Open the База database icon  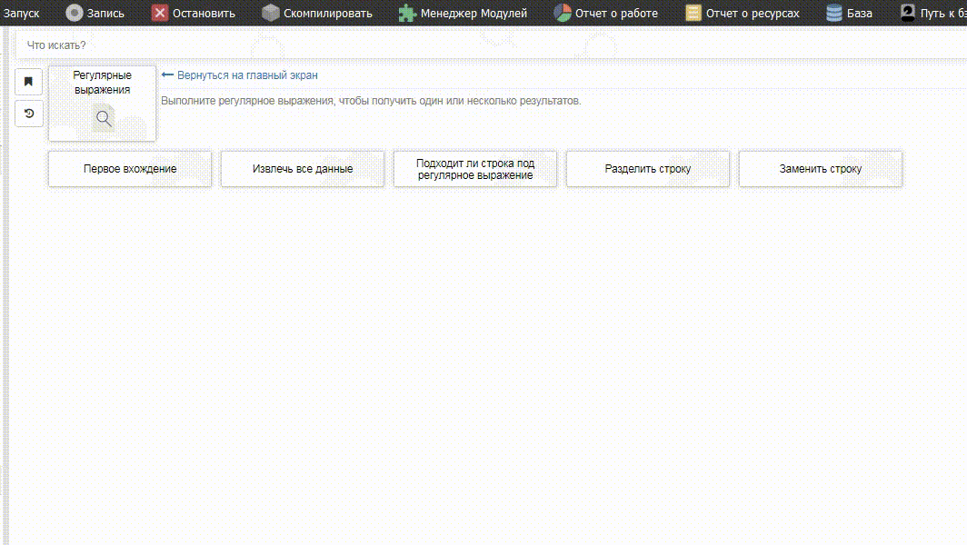click(833, 13)
